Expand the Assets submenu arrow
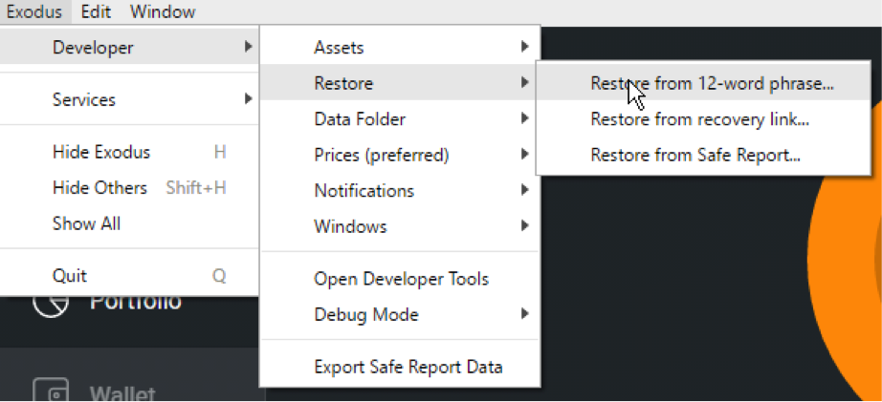Viewport: 882px width, 402px height. (524, 47)
